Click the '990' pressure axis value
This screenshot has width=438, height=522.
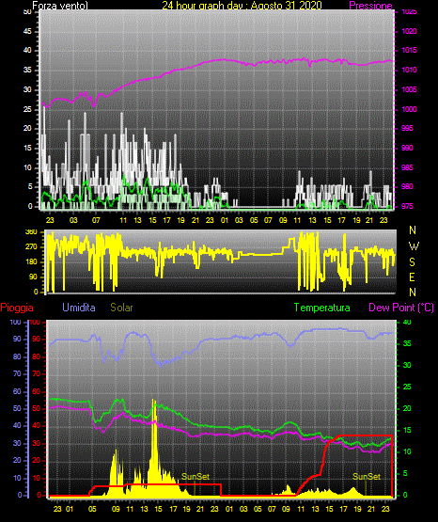(x=407, y=148)
